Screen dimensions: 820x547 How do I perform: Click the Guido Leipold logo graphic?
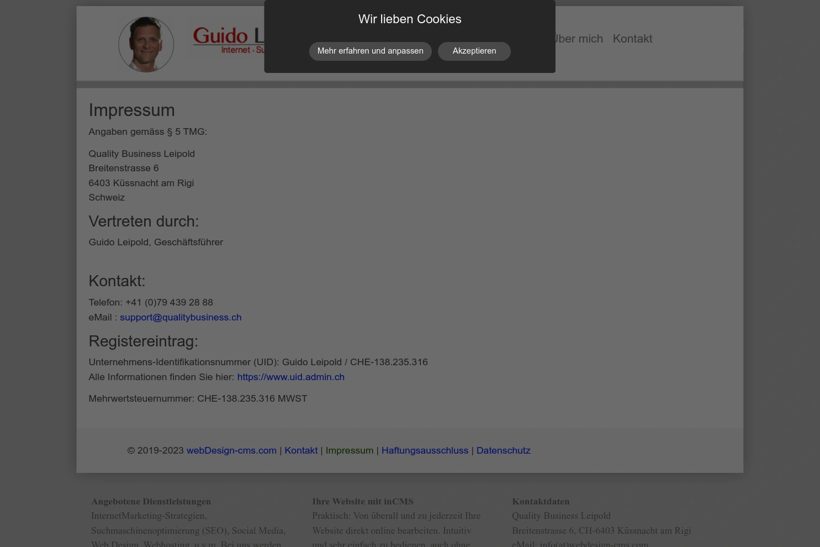pos(232,39)
